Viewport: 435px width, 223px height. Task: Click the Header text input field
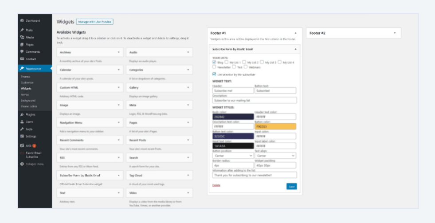click(x=233, y=90)
